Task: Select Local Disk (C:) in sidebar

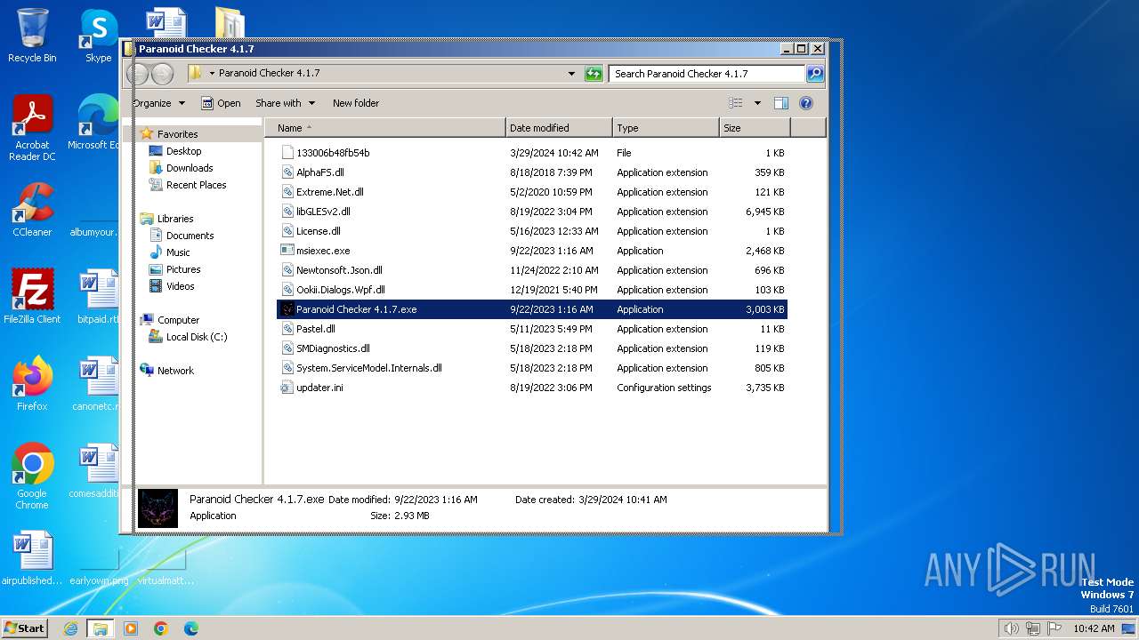Action: pyautogui.click(x=197, y=337)
